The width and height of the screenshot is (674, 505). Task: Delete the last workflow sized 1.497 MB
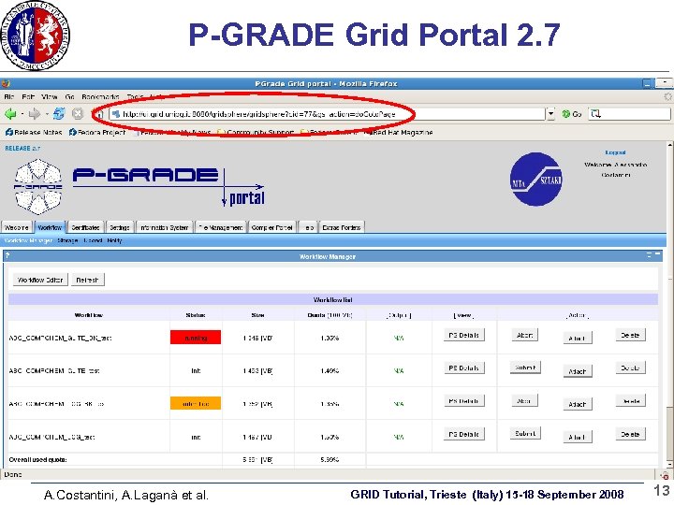631,434
